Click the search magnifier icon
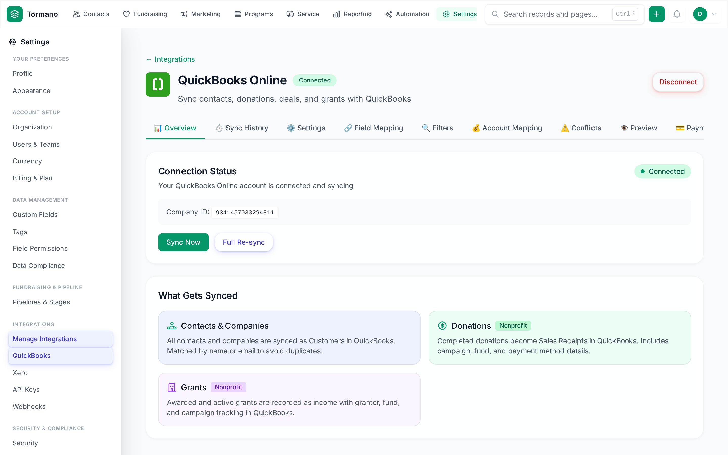728x455 pixels. click(495, 14)
